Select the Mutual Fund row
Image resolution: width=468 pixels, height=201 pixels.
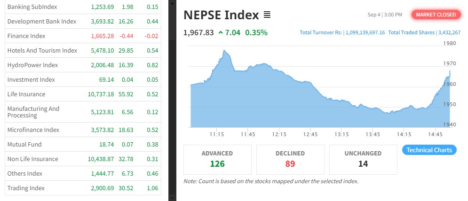(24, 145)
